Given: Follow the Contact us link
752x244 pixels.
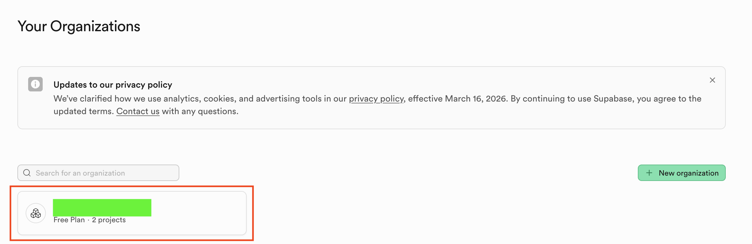Looking at the screenshot, I should tap(138, 112).
